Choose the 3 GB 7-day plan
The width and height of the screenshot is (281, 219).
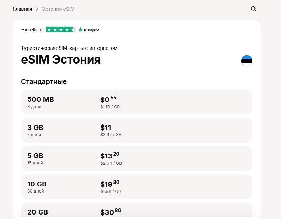[136, 130]
